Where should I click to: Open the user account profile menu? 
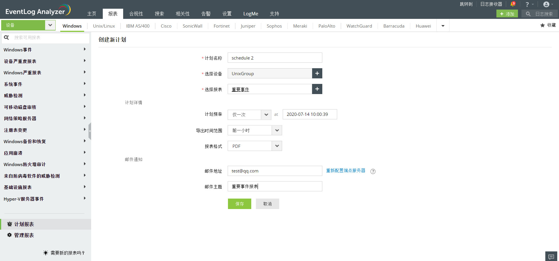pyautogui.click(x=546, y=4)
